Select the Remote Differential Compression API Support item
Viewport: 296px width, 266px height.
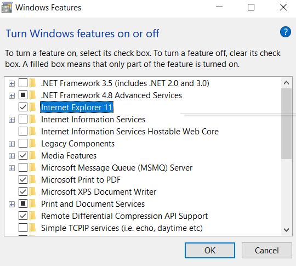pyautogui.click(x=124, y=216)
